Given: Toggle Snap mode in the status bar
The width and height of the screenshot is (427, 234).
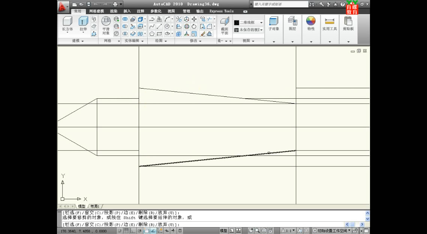Looking at the screenshot, I should pyautogui.click(x=120, y=231).
